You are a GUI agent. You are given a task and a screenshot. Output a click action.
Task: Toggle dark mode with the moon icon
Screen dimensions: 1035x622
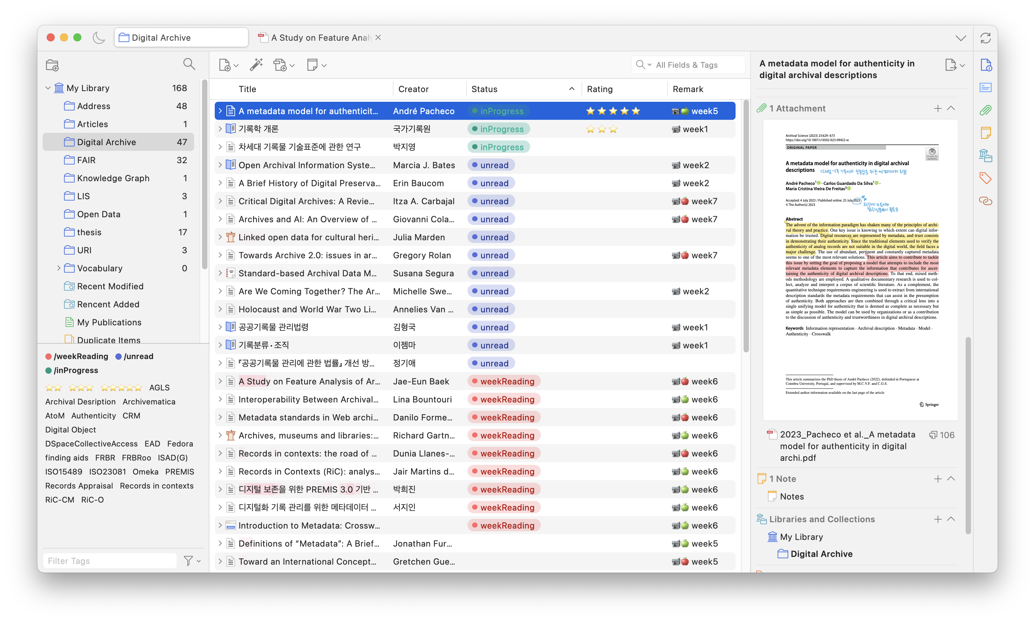tap(99, 38)
